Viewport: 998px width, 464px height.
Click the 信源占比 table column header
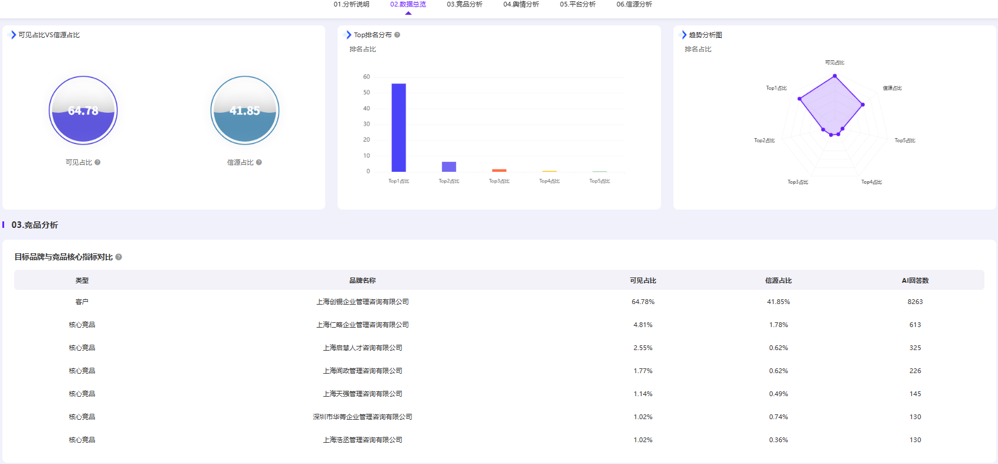(778, 280)
